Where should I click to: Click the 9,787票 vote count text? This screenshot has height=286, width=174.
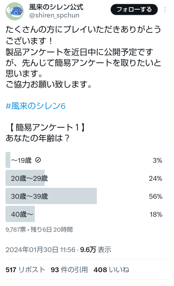pyautogui.click(x=16, y=229)
